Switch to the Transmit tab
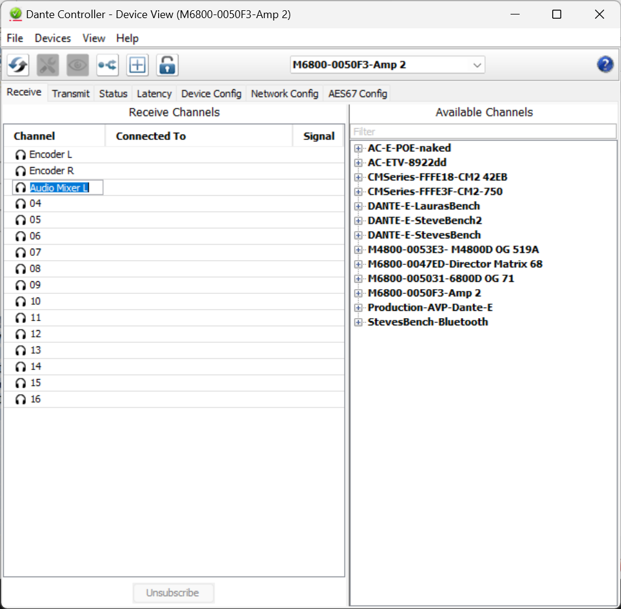This screenshot has height=609, width=621. pyautogui.click(x=71, y=94)
